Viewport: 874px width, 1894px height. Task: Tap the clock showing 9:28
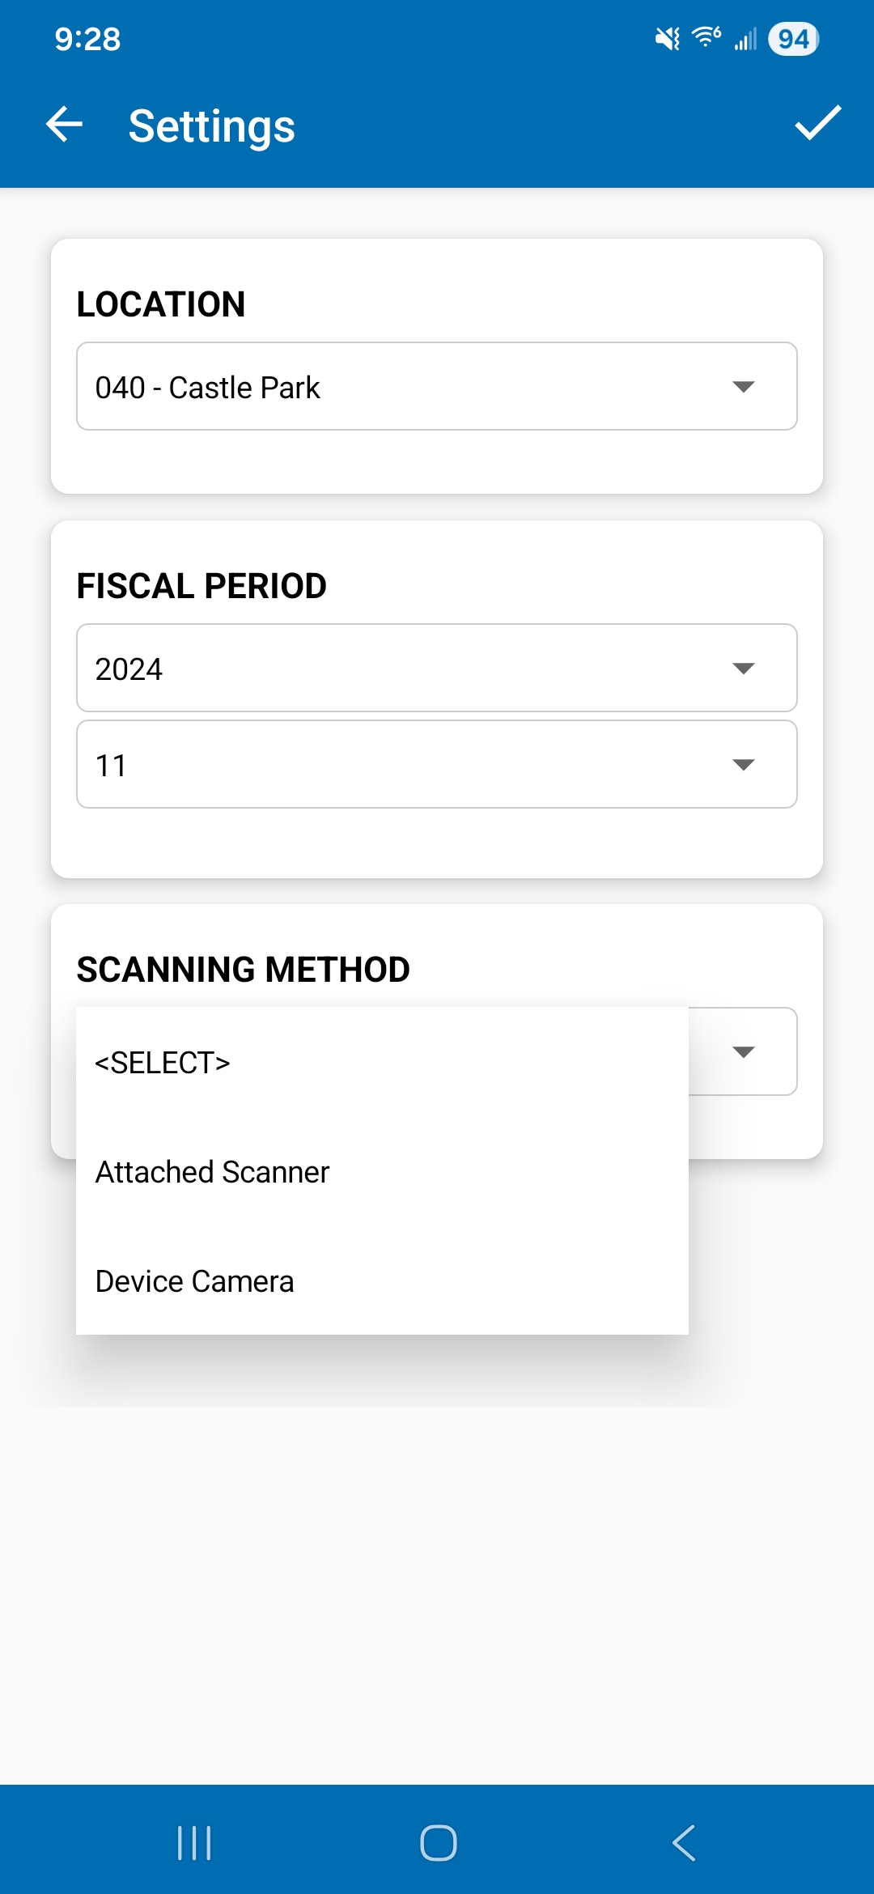click(87, 39)
